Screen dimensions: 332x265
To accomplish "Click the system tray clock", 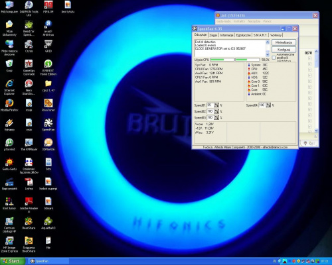I will point(325,261).
